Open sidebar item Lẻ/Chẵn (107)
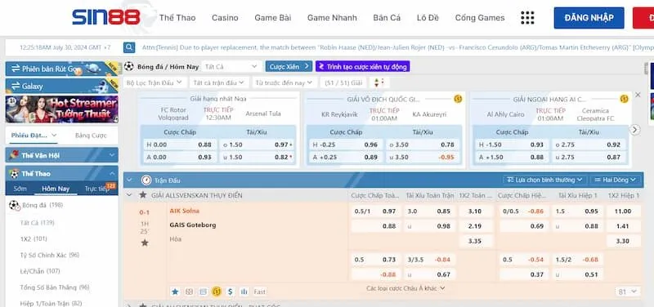 pos(40,271)
